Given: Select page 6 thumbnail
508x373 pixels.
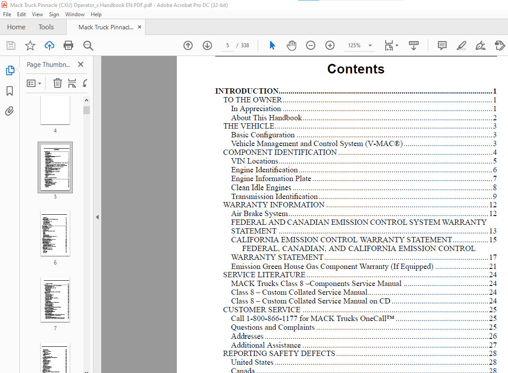Looking at the screenshot, I should [x=55, y=234].
